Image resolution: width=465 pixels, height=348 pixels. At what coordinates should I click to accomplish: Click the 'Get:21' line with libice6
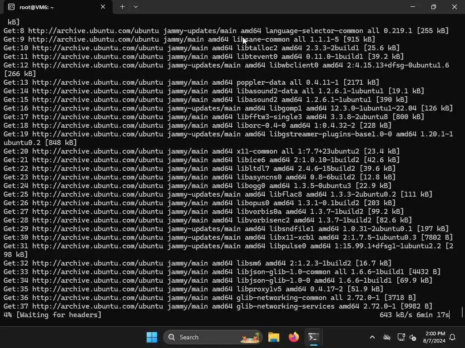click(202, 160)
